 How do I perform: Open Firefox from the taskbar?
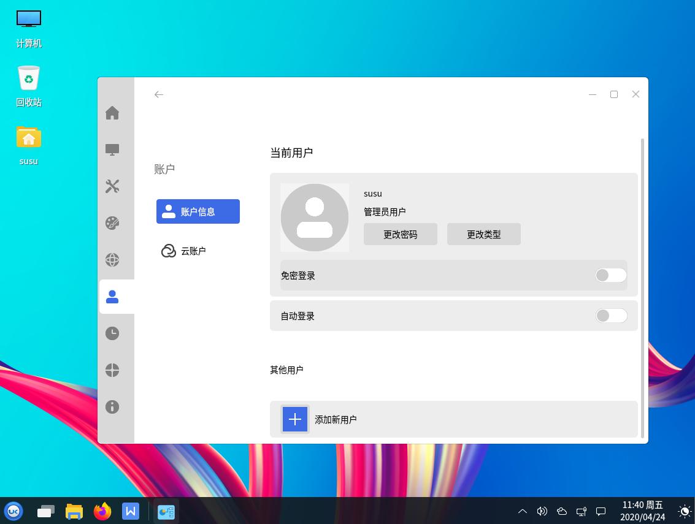click(102, 511)
